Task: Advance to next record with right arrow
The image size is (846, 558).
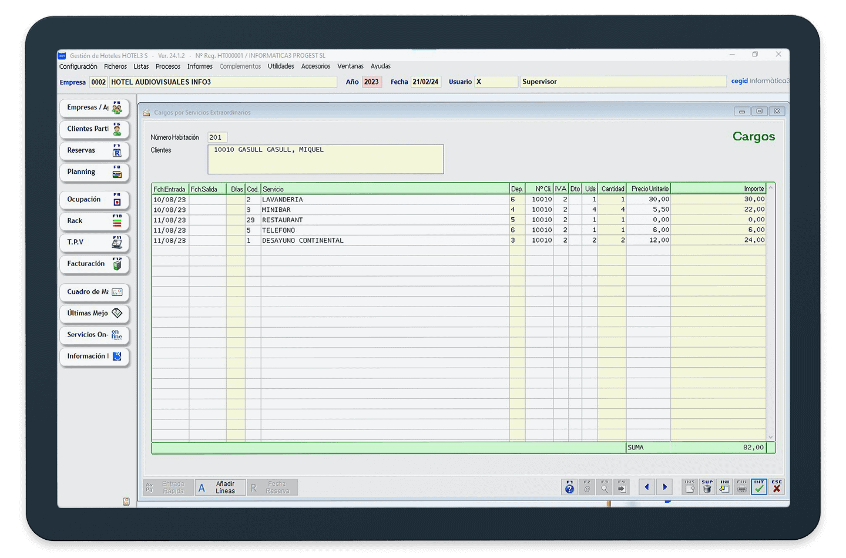Action: [x=664, y=487]
